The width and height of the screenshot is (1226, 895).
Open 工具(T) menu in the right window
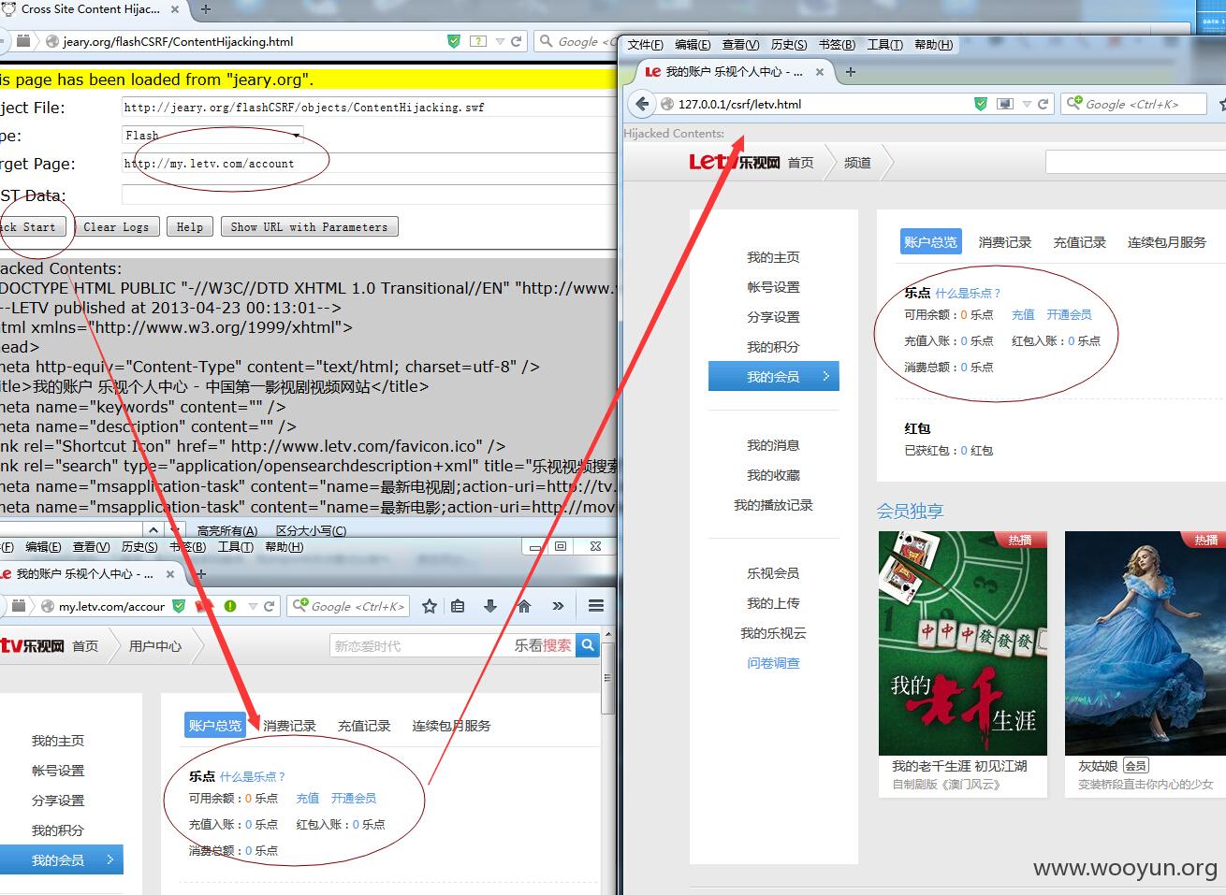click(884, 45)
